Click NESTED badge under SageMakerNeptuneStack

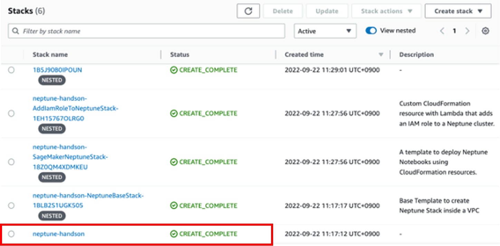pyautogui.click(x=52, y=177)
